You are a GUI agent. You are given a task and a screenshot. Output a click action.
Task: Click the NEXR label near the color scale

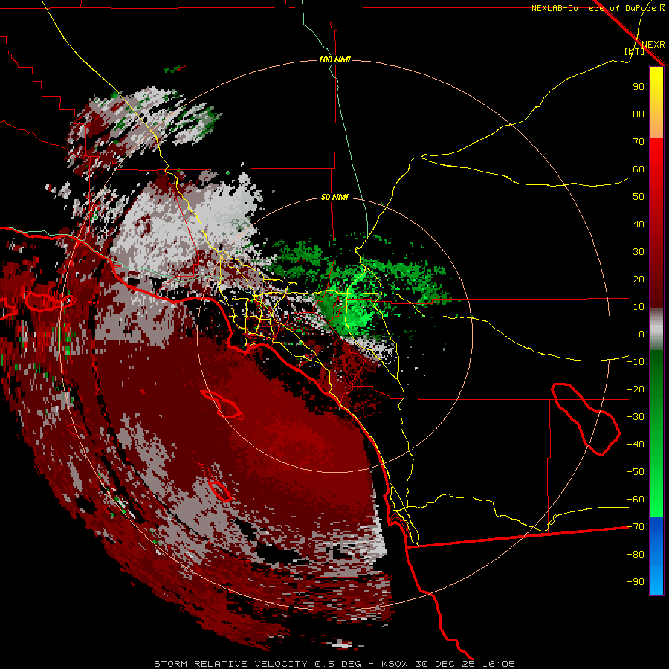coord(653,45)
